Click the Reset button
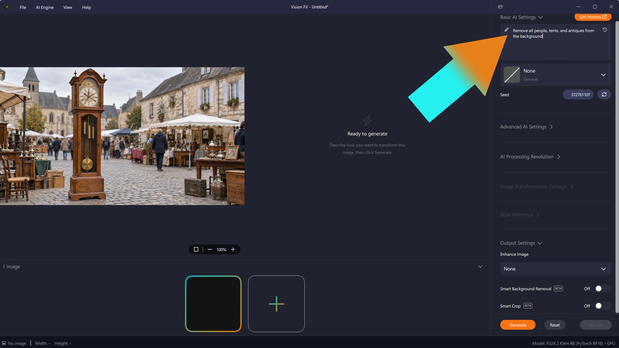Image resolution: width=619 pixels, height=348 pixels. click(x=555, y=325)
